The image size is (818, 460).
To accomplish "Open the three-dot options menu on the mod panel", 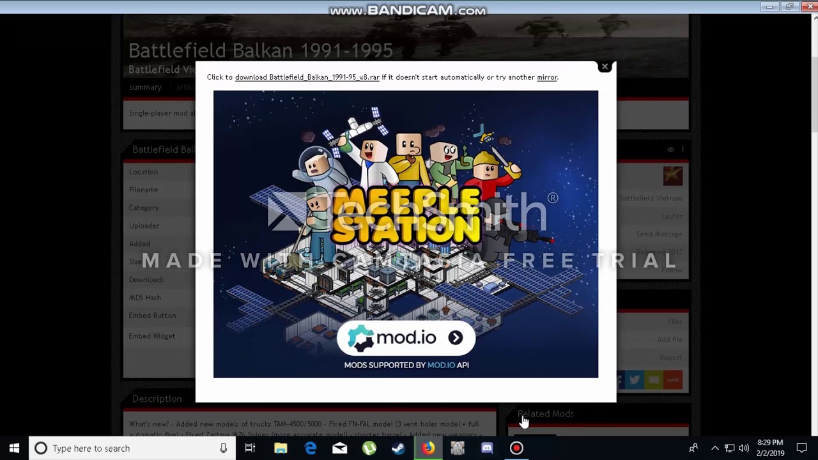I will (x=683, y=149).
